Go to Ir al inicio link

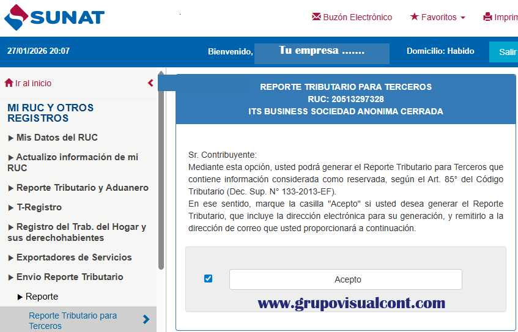coord(33,83)
